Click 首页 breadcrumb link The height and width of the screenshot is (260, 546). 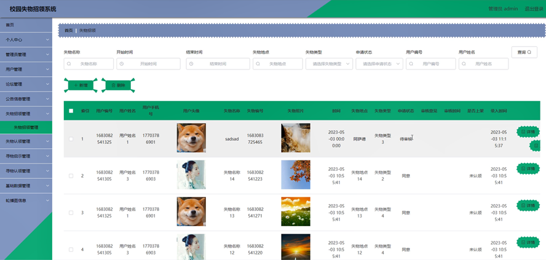(69, 31)
